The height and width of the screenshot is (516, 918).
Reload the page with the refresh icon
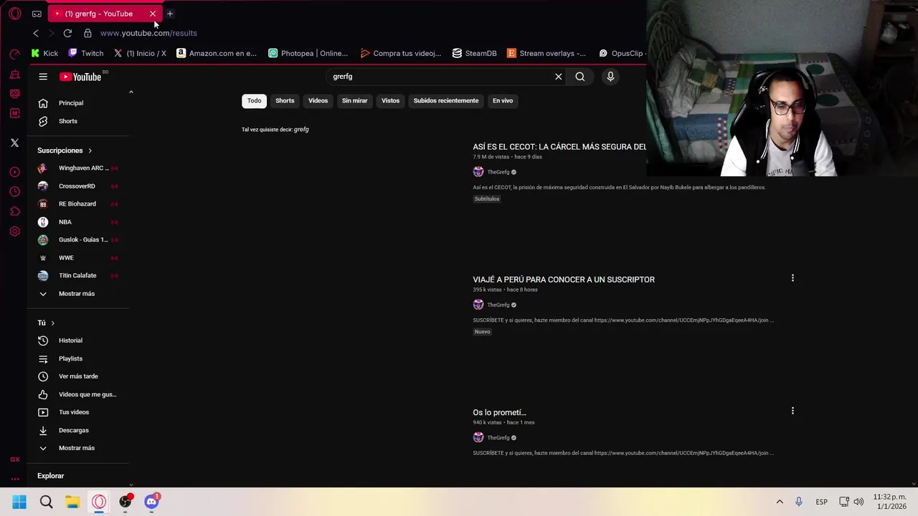pyautogui.click(x=67, y=33)
